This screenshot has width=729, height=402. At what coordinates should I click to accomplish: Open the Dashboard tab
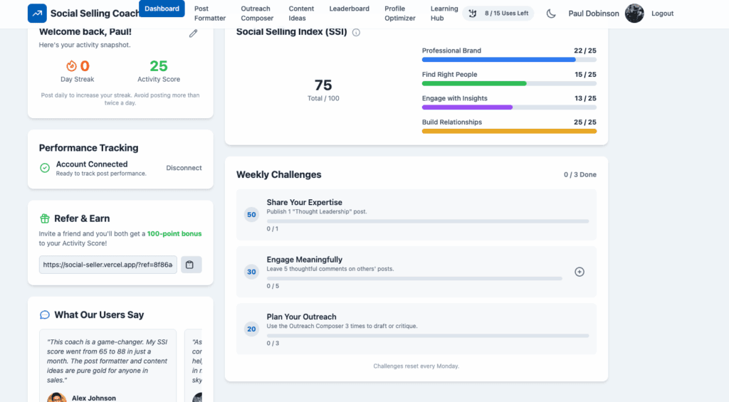162,9
